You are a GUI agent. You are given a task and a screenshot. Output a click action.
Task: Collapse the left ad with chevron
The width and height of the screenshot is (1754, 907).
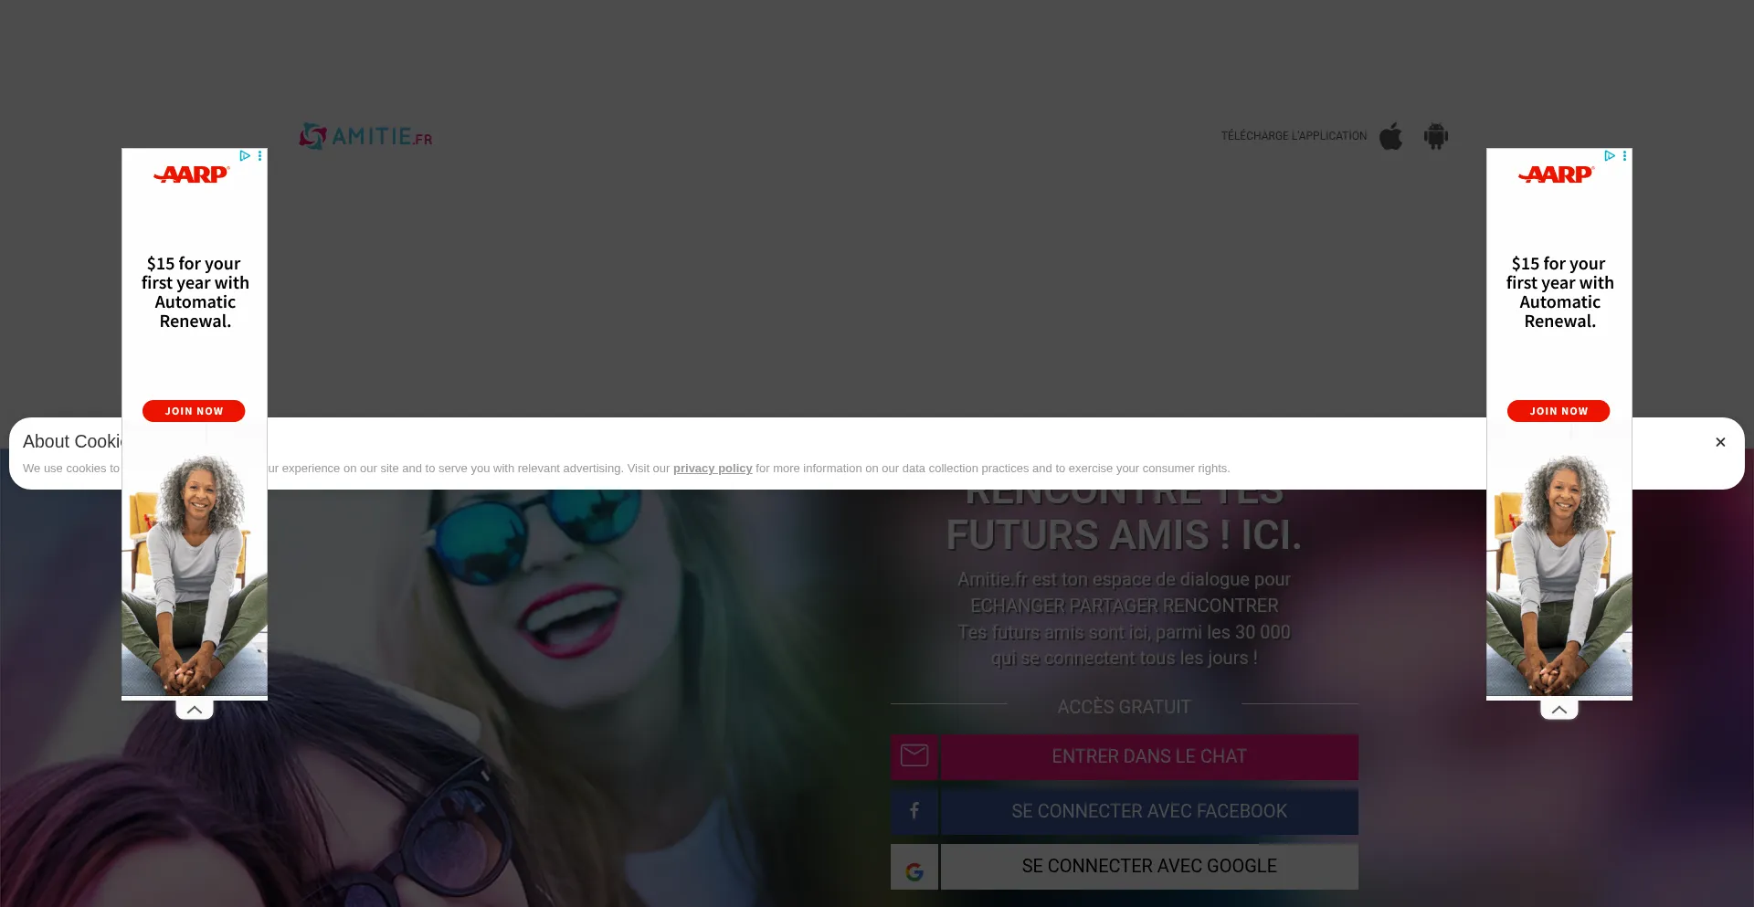(195, 710)
